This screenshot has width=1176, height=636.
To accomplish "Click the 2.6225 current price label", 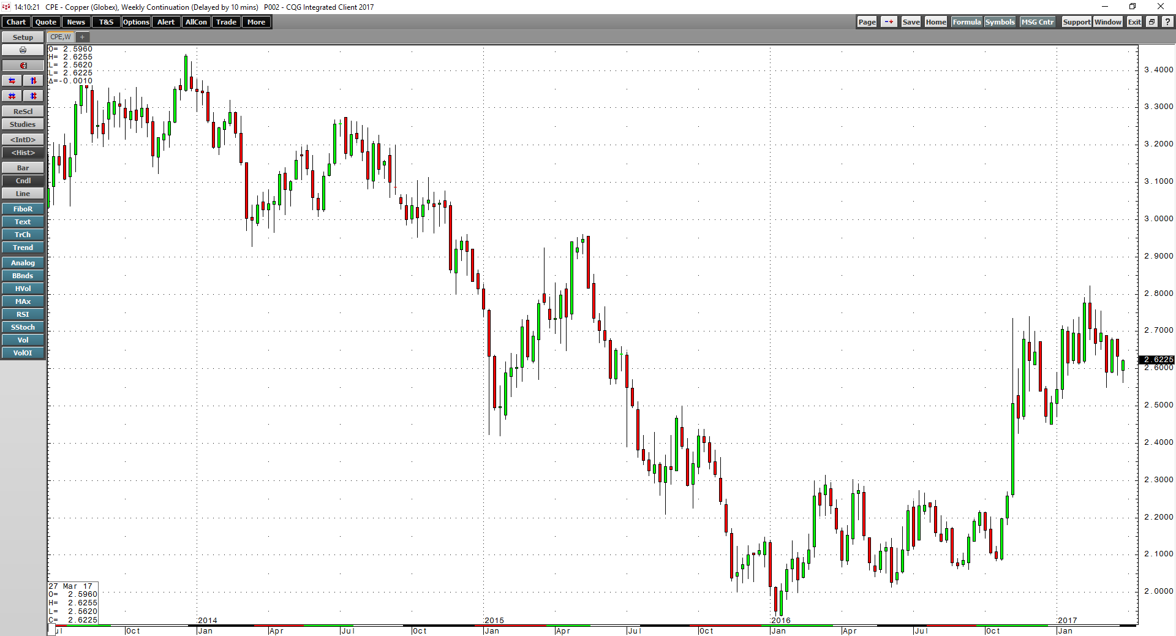I will coord(1157,360).
